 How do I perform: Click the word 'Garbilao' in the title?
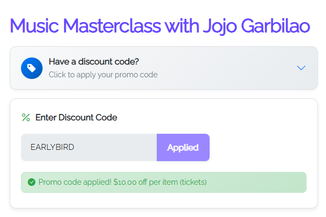click(275, 26)
